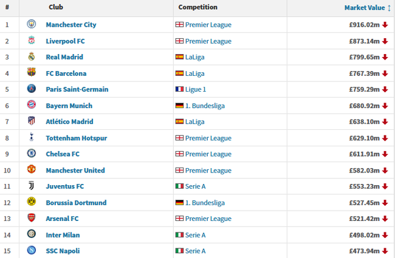
Task: Click the Real Madrid crest icon
Action: pos(32,57)
